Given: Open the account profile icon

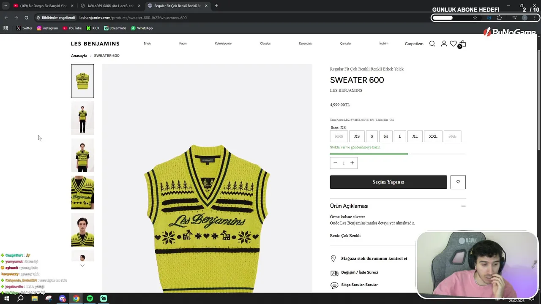Looking at the screenshot, I should pyautogui.click(x=444, y=43).
